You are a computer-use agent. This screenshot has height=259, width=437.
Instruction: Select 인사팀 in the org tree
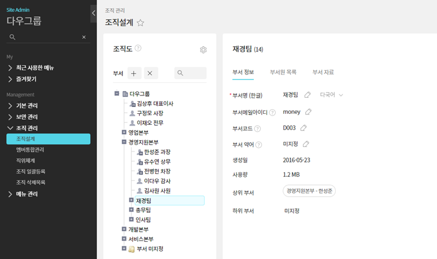(x=143, y=220)
